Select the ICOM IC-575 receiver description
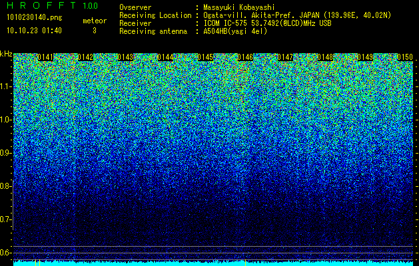Screen dimensions: 419x266 267,23
